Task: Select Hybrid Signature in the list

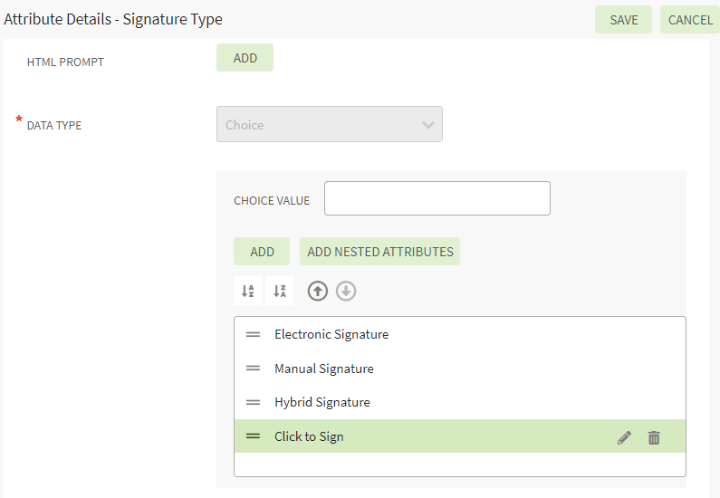Action: 322,402
